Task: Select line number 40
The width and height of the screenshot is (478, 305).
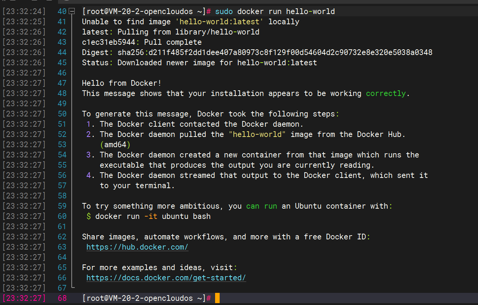Action: pyautogui.click(x=62, y=11)
